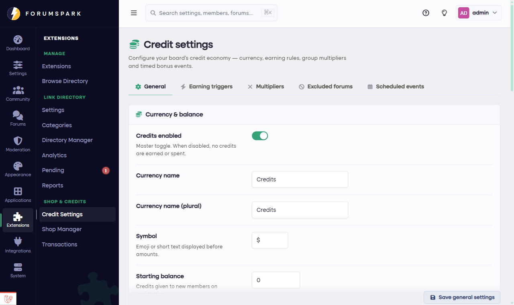This screenshot has height=305, width=514.
Task: Select Credit Settings in the sidebar
Action: pos(78,214)
